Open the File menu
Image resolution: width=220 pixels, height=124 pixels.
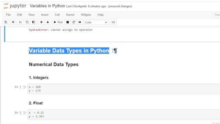point(8,14)
